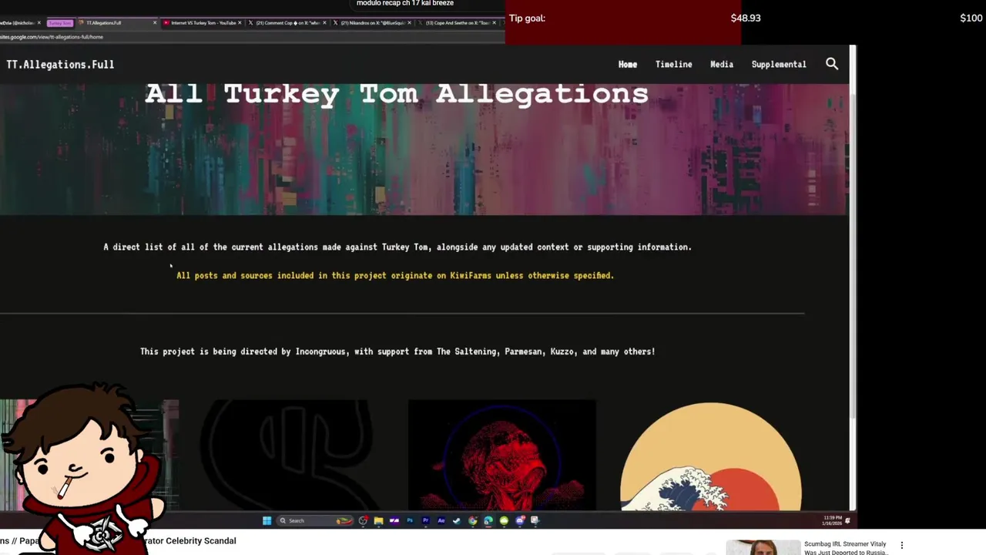
Task: Switch to Comment Cop X tab
Action: [287, 22]
